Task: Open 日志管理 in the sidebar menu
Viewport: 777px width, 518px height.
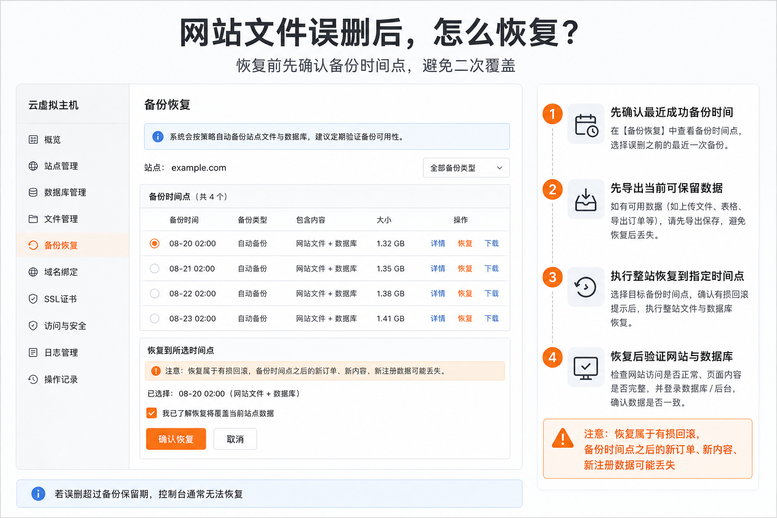Action: (x=73, y=353)
